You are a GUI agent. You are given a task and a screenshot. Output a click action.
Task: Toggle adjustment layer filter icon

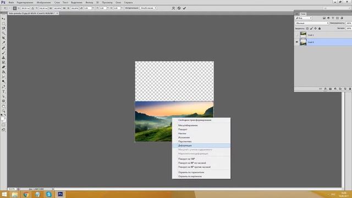328,18
